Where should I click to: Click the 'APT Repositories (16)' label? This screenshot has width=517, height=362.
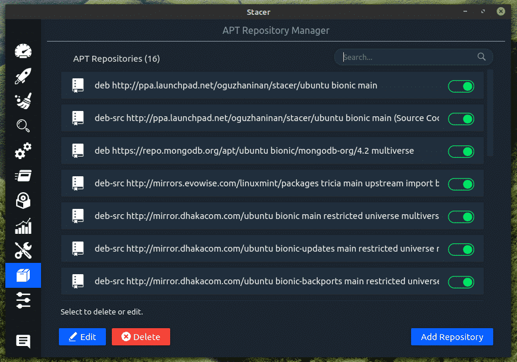(117, 59)
